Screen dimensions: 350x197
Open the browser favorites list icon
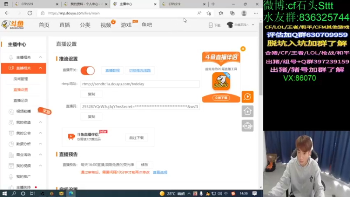[221, 13]
